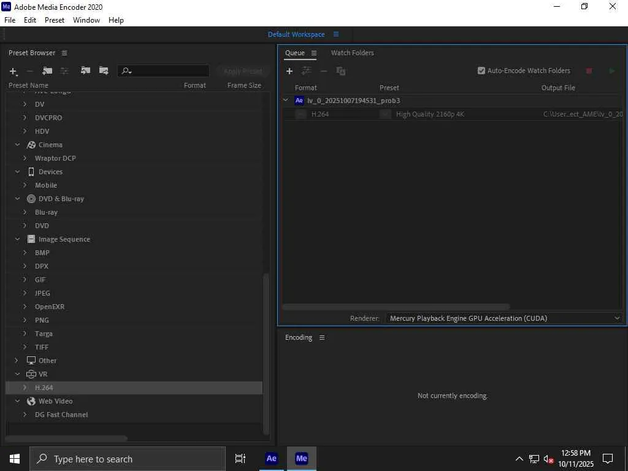Viewport: 628px width, 471px height.
Task: Click the VR headset category icon
Action: click(31, 374)
